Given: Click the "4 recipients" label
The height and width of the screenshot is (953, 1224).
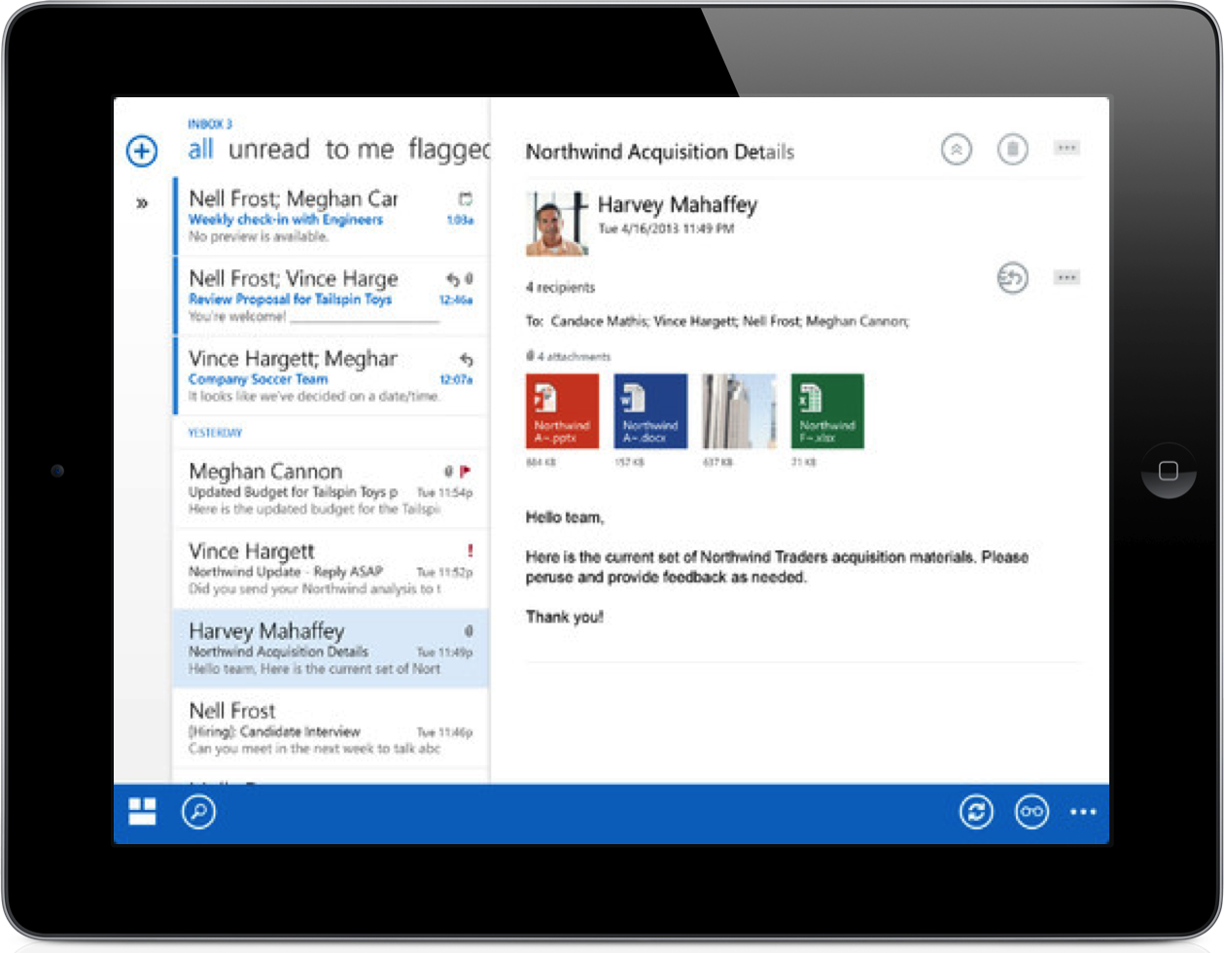Looking at the screenshot, I should 560,288.
